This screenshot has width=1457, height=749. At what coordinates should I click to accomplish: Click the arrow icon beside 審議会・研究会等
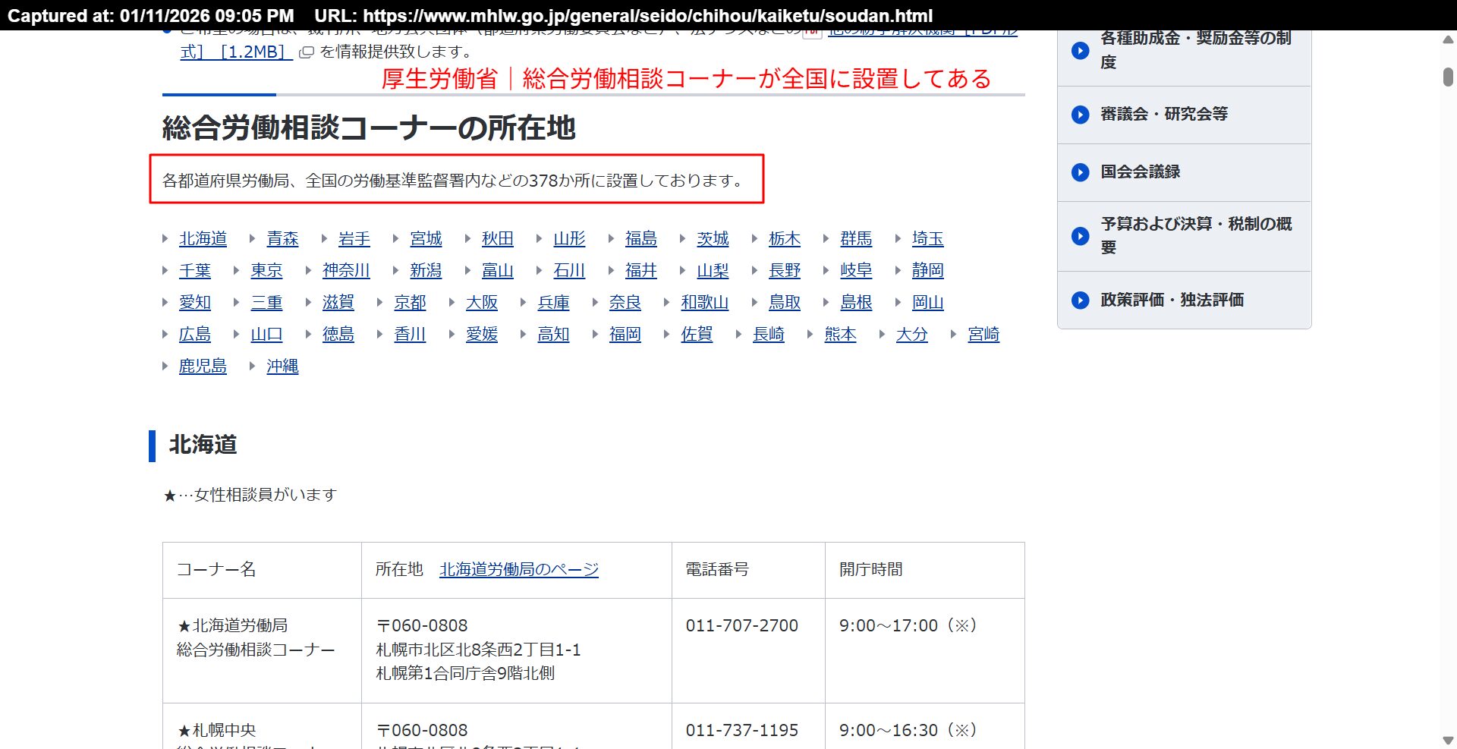[1080, 115]
